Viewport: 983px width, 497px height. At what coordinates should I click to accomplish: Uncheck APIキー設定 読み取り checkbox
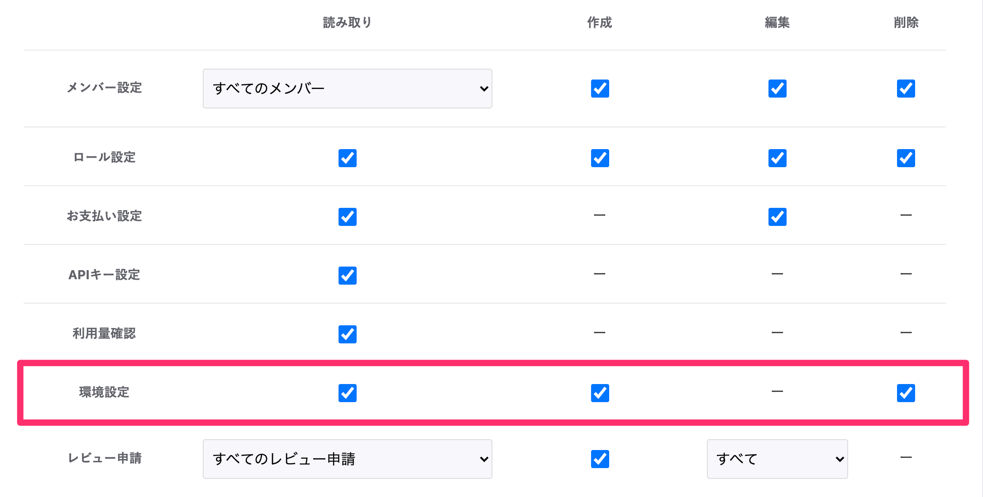[347, 276]
